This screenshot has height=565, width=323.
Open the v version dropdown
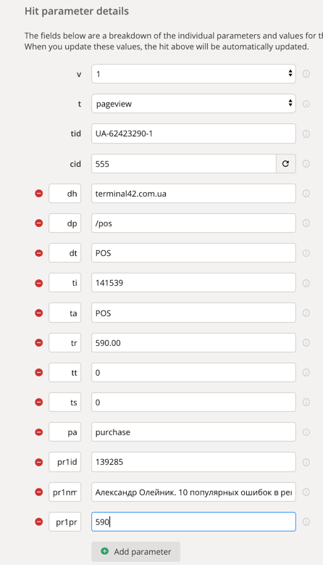(193, 74)
